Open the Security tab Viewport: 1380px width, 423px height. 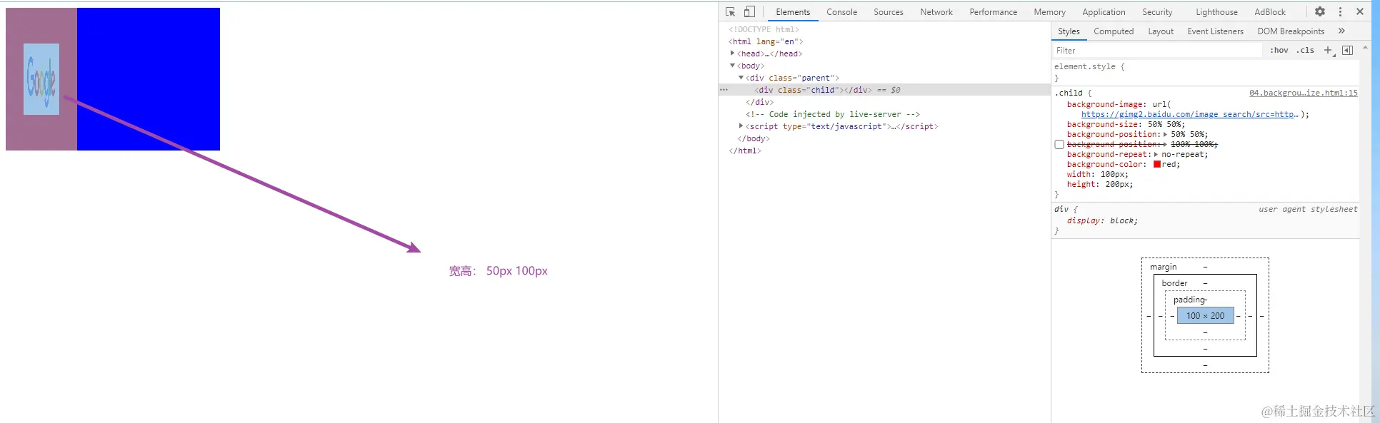(x=1157, y=12)
